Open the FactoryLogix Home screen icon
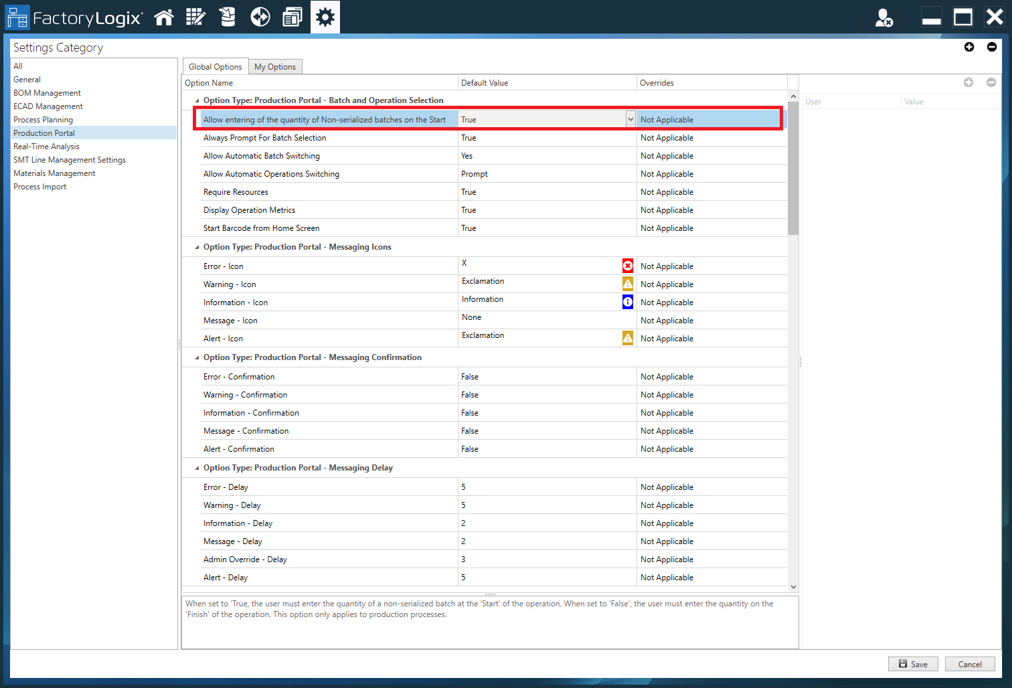 (x=164, y=17)
